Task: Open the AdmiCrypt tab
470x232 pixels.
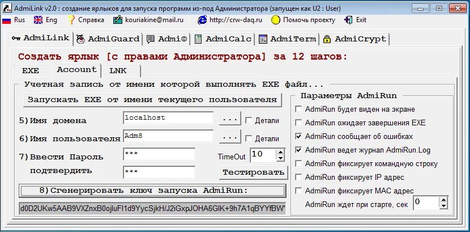Action: 354,39
